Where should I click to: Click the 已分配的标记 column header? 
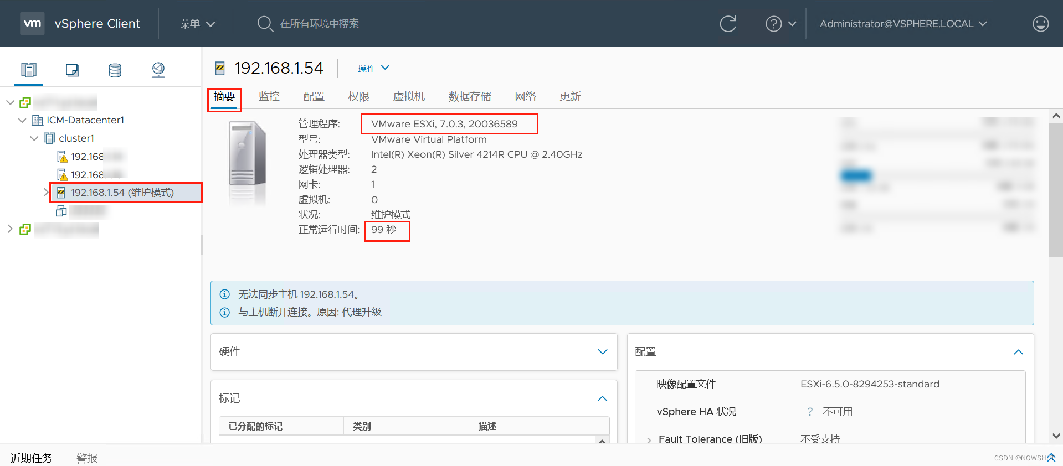[281, 426]
